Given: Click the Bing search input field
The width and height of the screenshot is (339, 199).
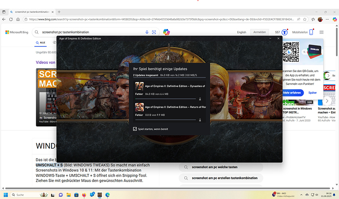Looking at the screenshot, I should [x=91, y=32].
